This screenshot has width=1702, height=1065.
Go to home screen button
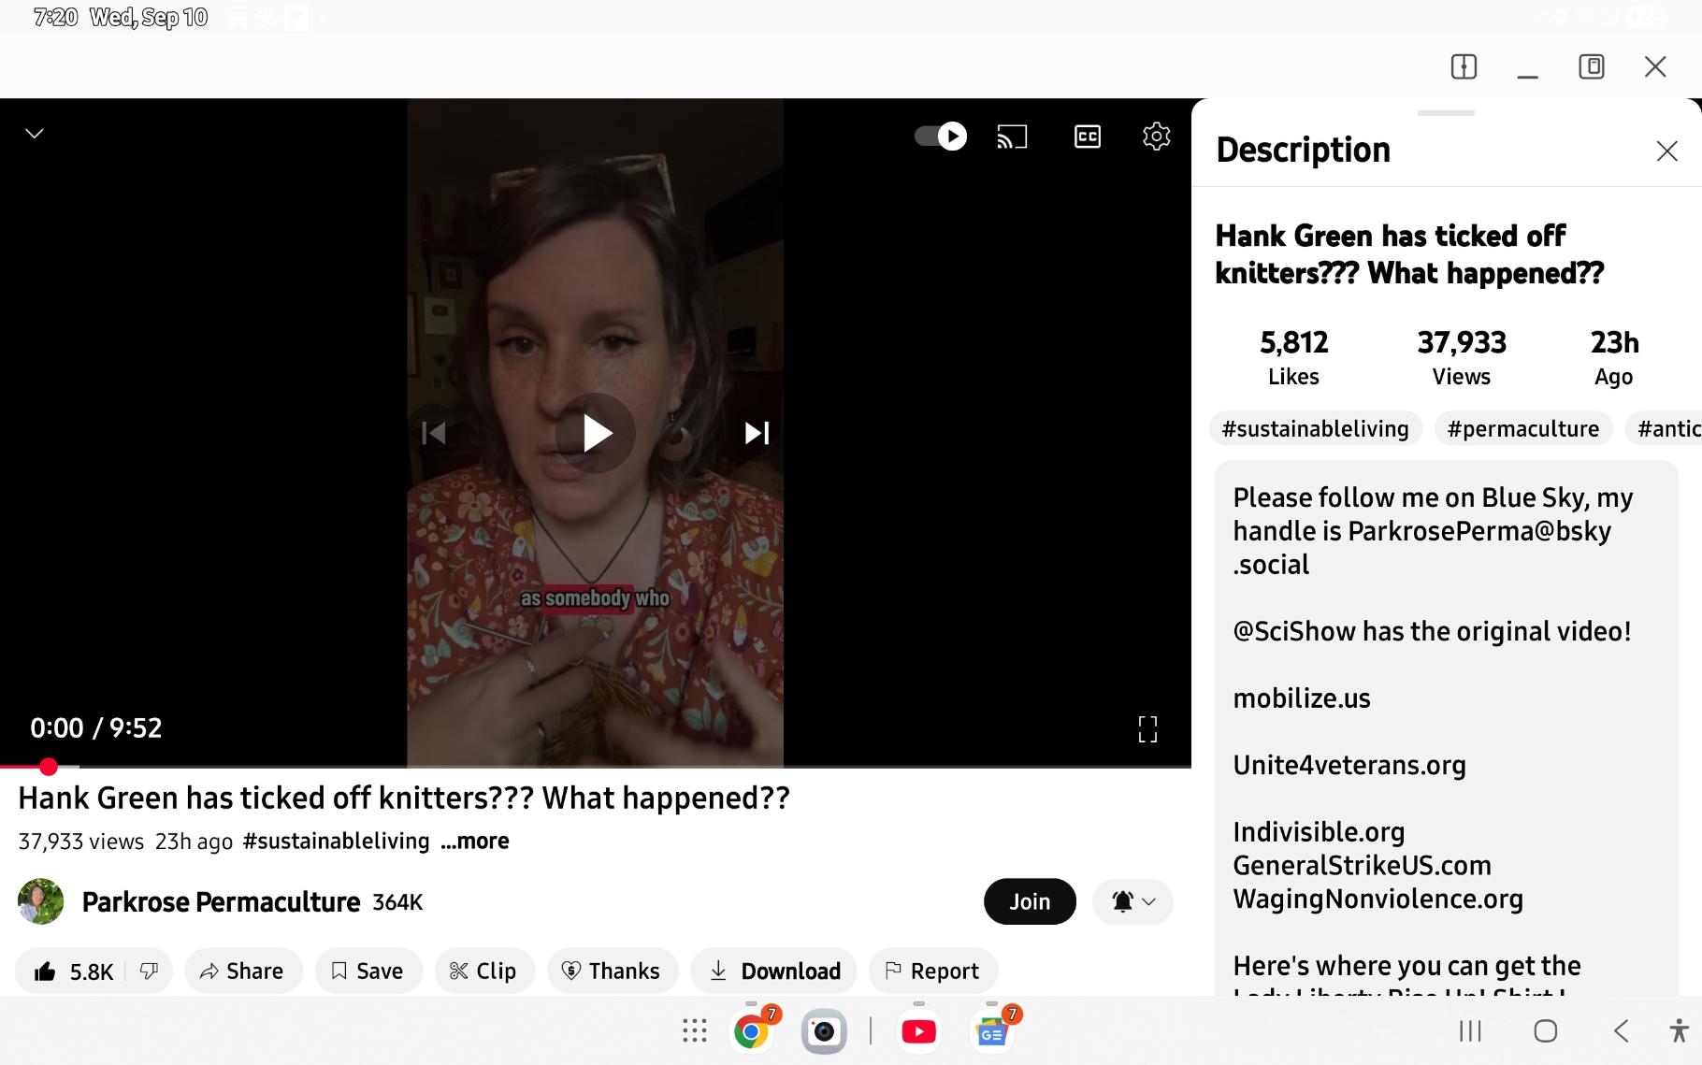(1546, 1031)
